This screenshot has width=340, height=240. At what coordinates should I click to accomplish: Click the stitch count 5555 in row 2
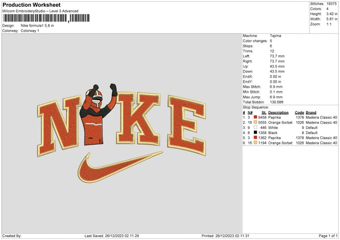(x=262, y=123)
